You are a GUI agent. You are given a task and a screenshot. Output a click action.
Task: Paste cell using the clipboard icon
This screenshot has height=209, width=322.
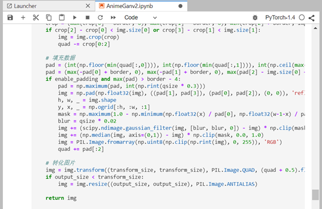tap(62, 17)
